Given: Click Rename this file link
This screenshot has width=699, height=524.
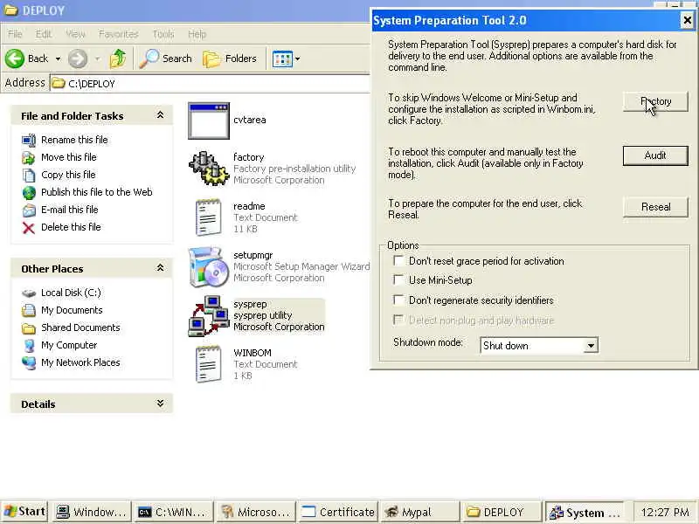Looking at the screenshot, I should click(74, 140).
